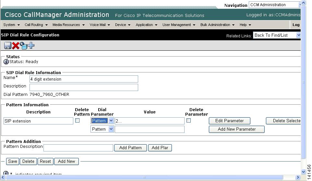Open the highlighted Pattern dial parameter dropdown
The image size is (312, 181).
(x=102, y=121)
